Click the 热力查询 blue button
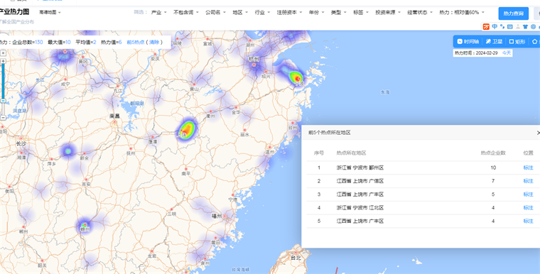 (513, 13)
